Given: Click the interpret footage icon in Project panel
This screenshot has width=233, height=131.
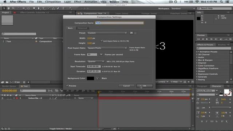Looking at the screenshot, I should tap(3, 82).
